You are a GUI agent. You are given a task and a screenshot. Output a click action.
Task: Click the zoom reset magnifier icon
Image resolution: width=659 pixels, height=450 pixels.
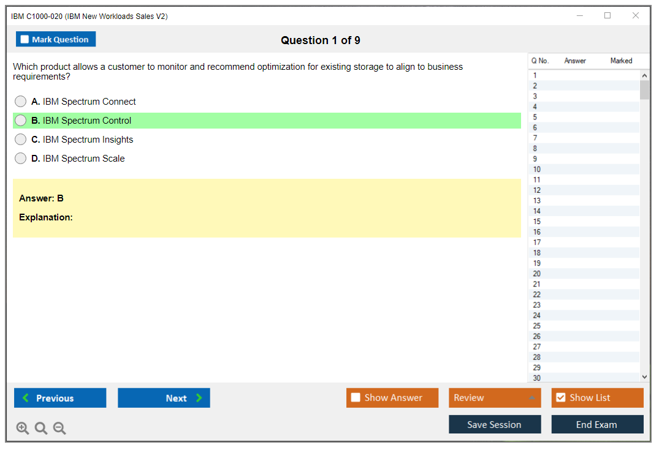tap(41, 429)
